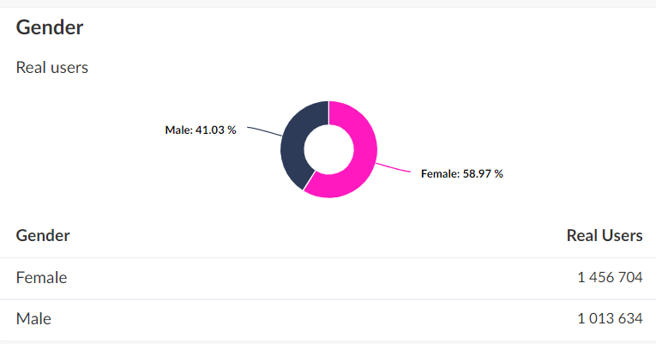Click the gray strip above the Gender panel

328,3
